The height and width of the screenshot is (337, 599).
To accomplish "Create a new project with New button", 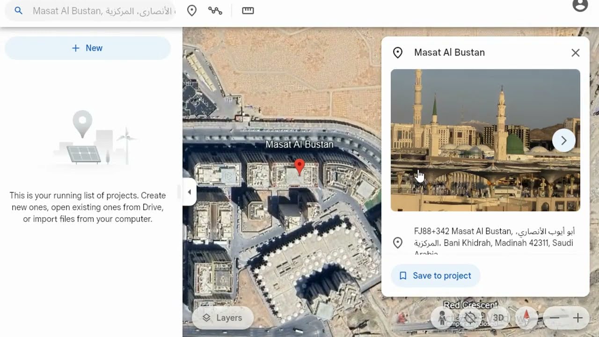I will coord(88,48).
